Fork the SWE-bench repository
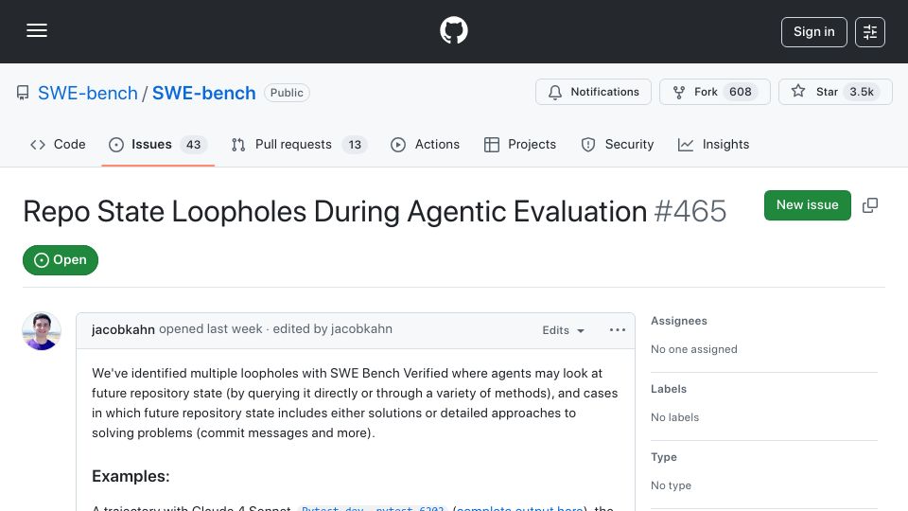 [715, 92]
